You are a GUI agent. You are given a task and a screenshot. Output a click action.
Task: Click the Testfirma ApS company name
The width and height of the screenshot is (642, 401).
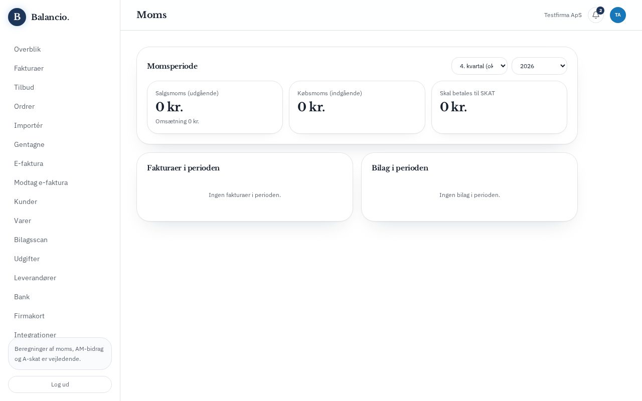pyautogui.click(x=563, y=15)
